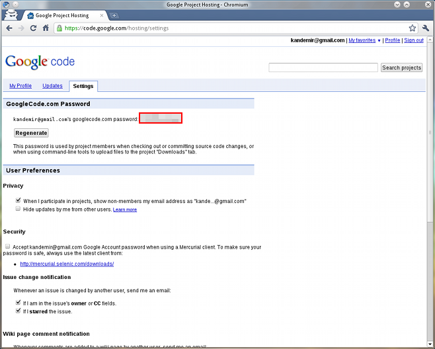Click the Privacy section heading
The height and width of the screenshot is (349, 435).
[13, 186]
